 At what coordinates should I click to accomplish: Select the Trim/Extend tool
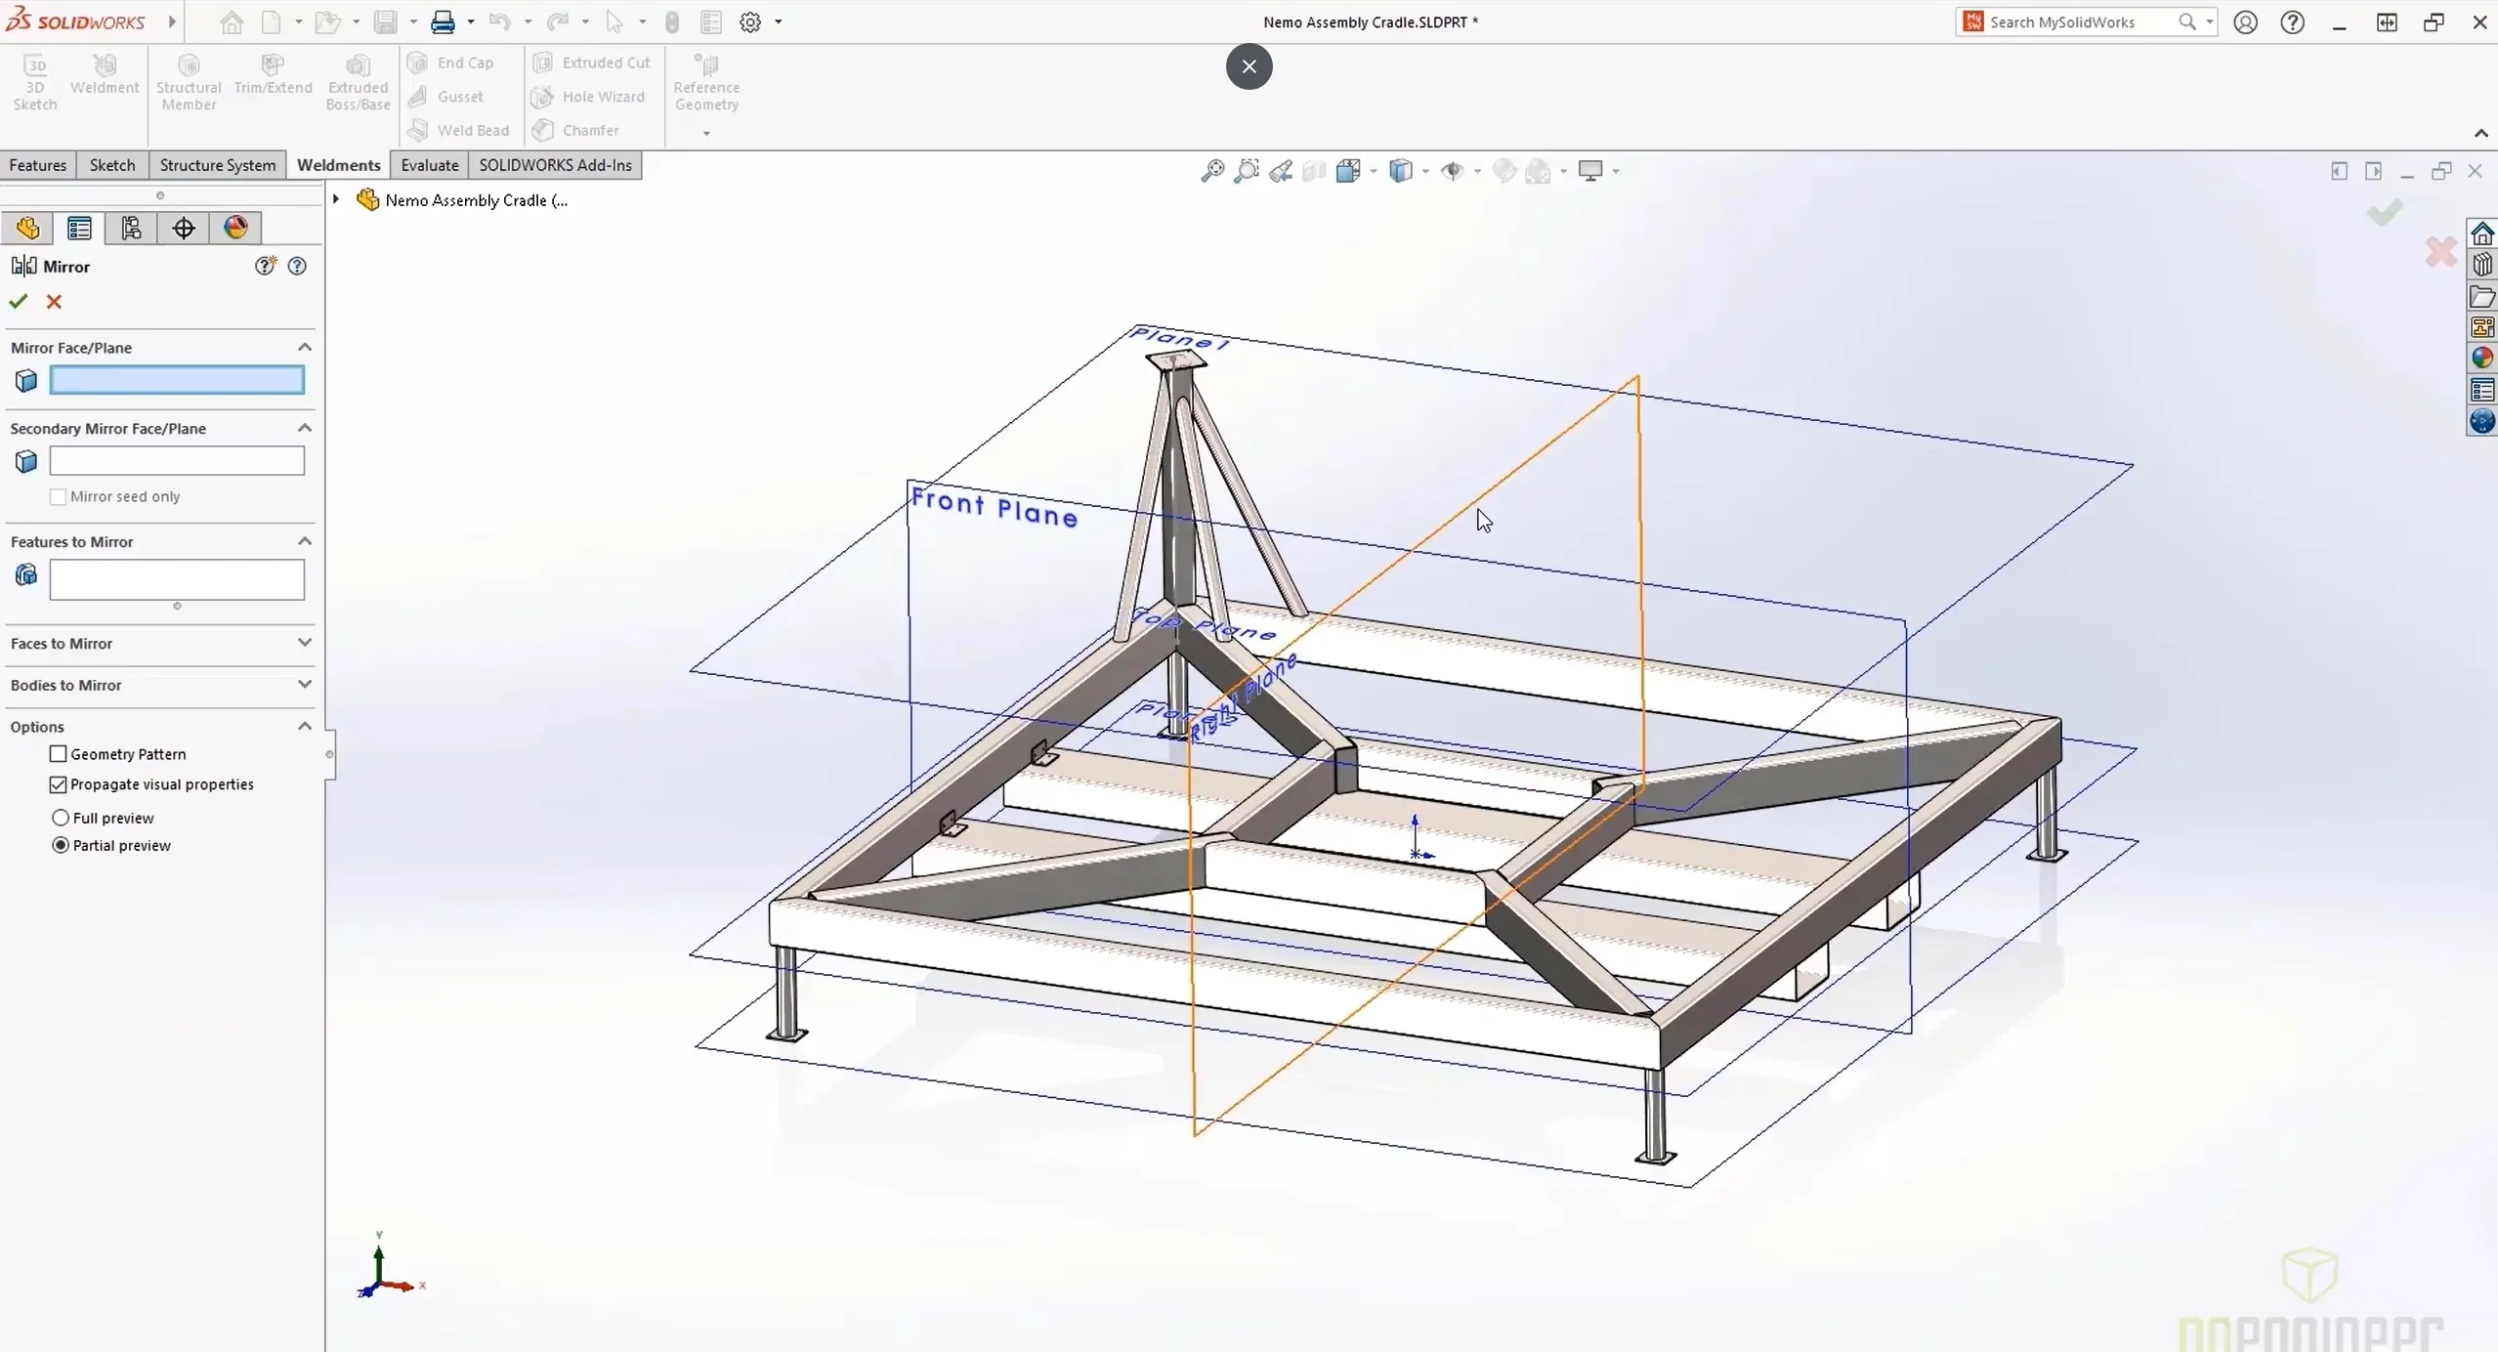273,75
